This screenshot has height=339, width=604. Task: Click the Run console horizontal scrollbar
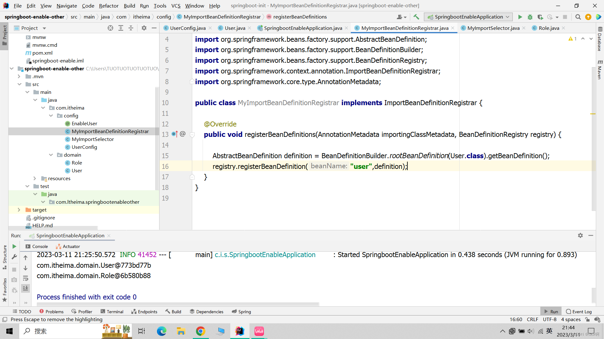pyautogui.click(x=178, y=304)
